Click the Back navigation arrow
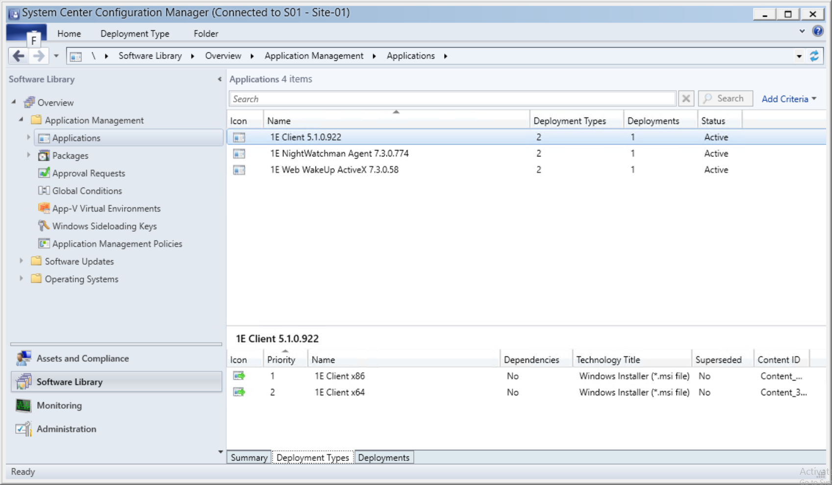Image resolution: width=832 pixels, height=485 pixels. (18, 56)
